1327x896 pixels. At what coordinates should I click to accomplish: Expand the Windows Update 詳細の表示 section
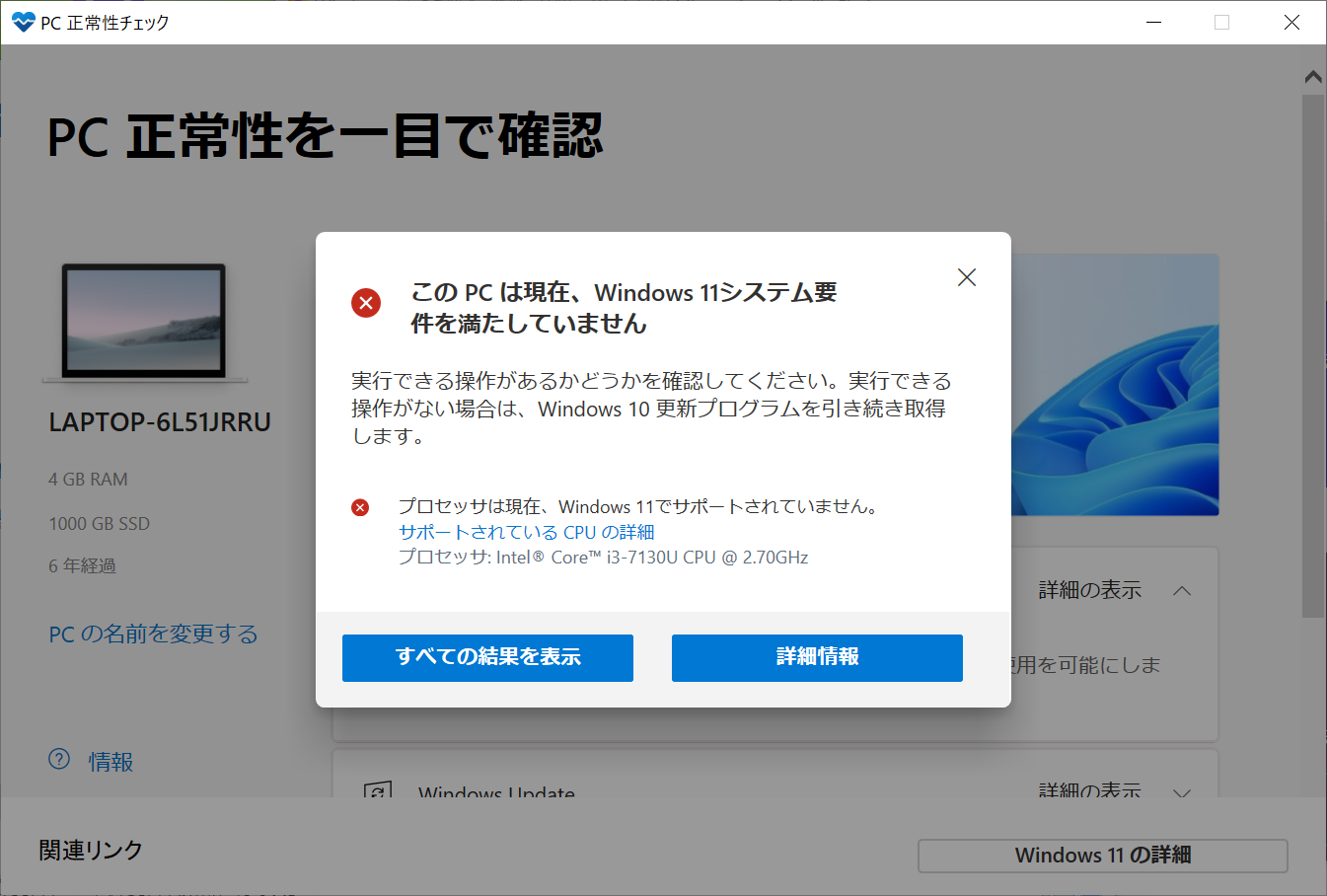point(1183,792)
